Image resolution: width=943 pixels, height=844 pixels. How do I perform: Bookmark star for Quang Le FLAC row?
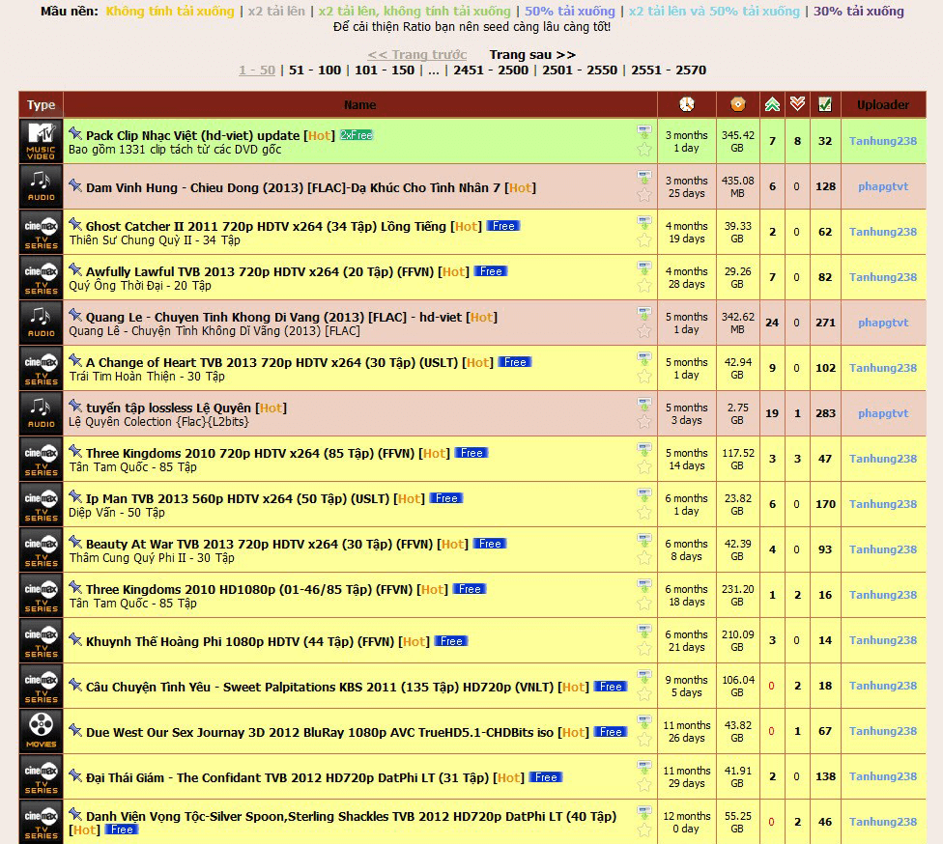click(x=644, y=330)
